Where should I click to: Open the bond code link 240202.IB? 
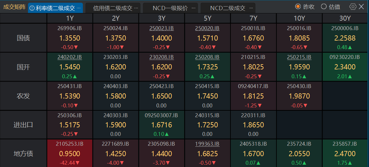point(70,57)
